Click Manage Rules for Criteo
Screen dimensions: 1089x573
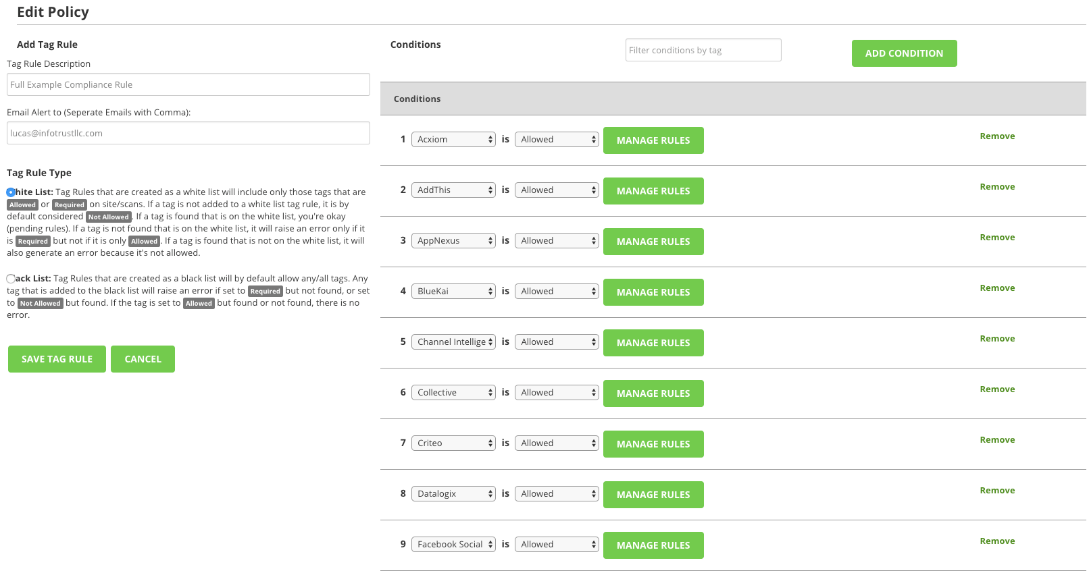(653, 444)
